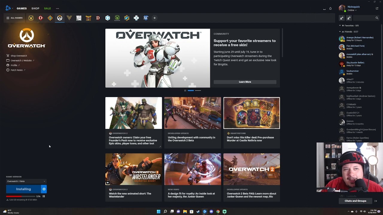The width and height of the screenshot is (383, 215).
Task: Open the Brigitte Overwatch banner image
Action: click(x=158, y=58)
